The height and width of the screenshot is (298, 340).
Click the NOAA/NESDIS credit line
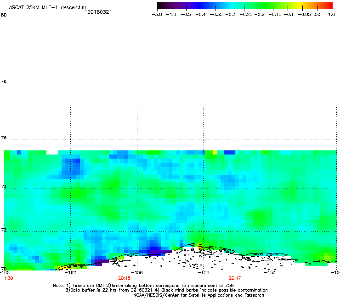(198, 295)
